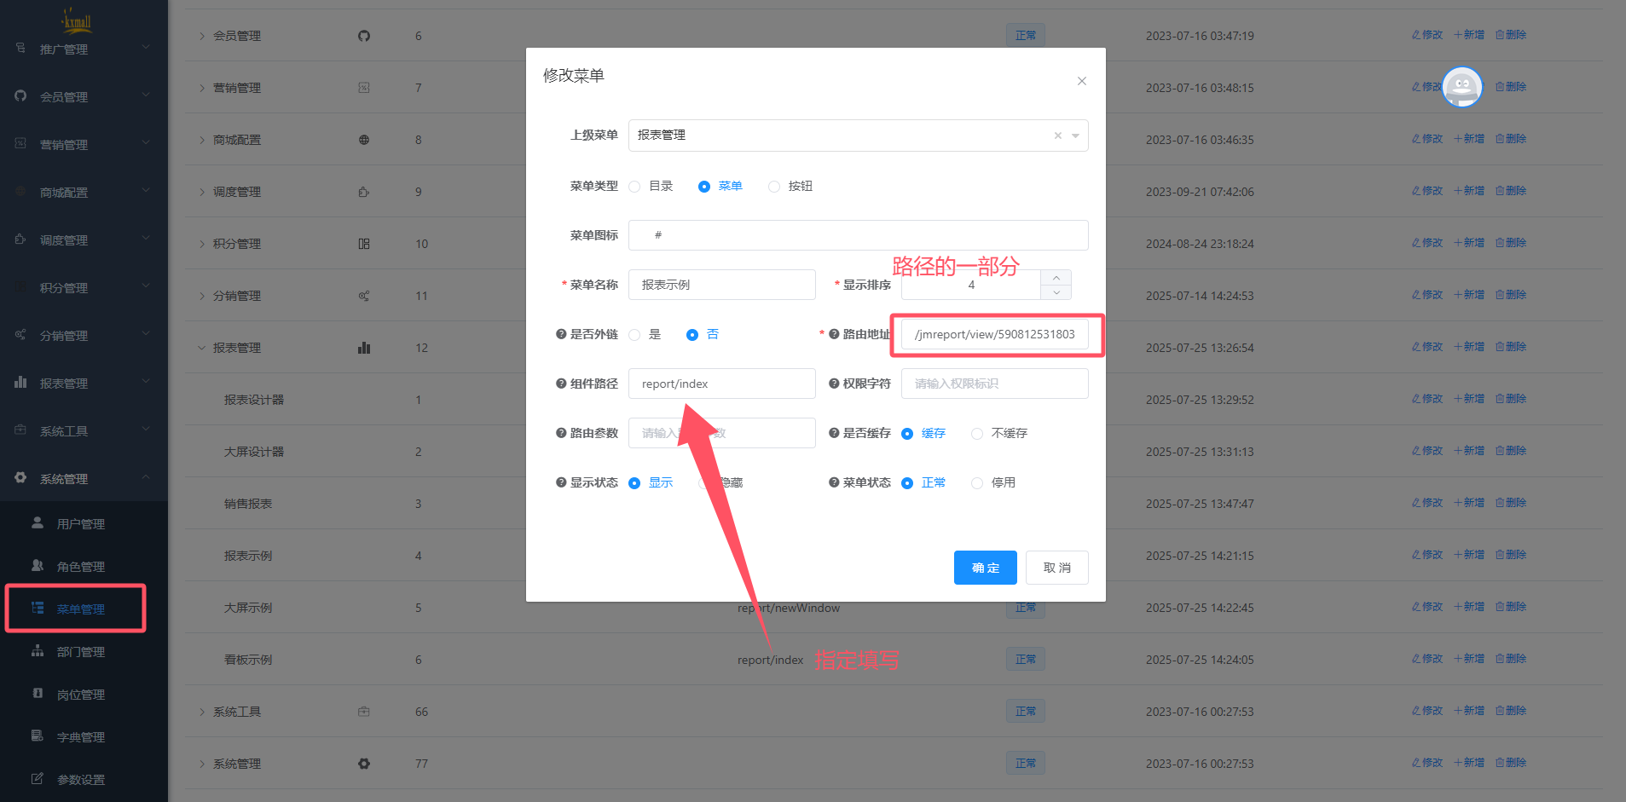Collapse the 报表管理 row in table
The width and height of the screenshot is (1626, 802).
[x=202, y=348]
